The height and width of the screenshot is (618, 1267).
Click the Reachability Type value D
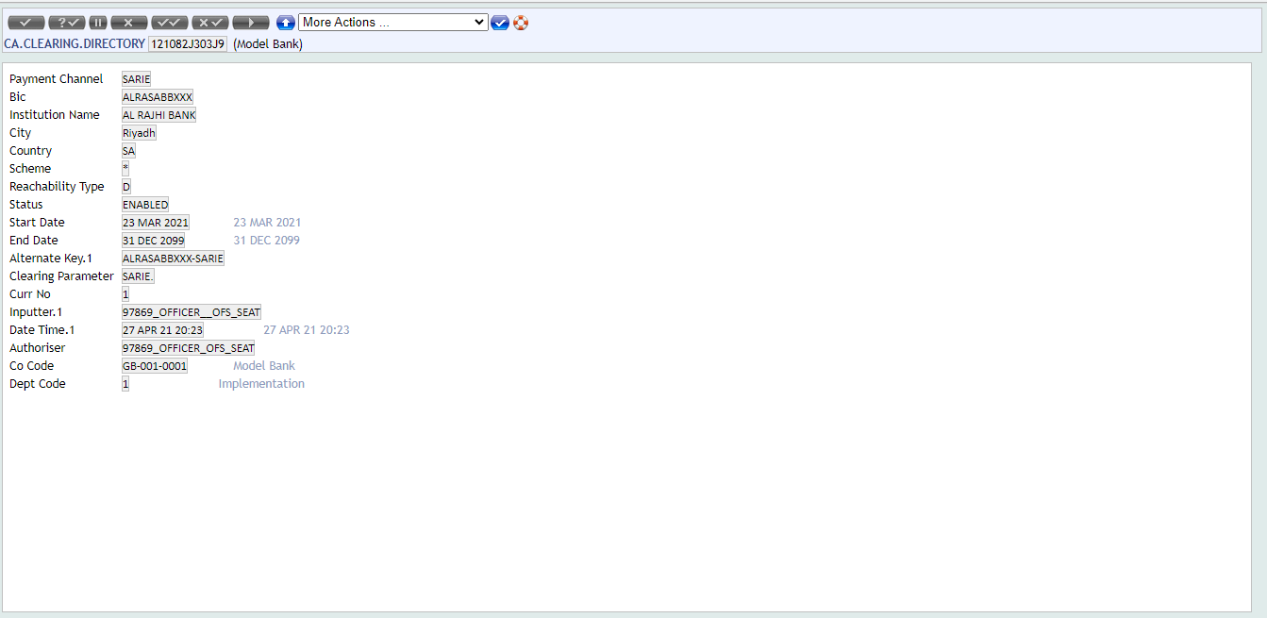[x=126, y=187]
